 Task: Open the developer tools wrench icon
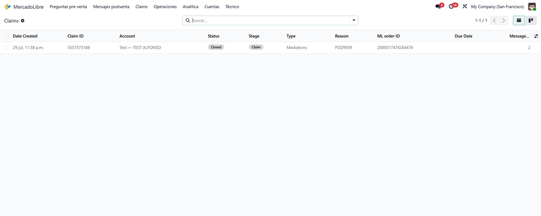tap(464, 6)
